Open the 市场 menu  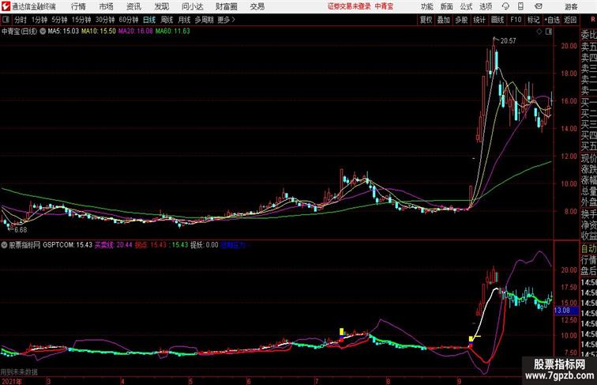[x=106, y=6]
